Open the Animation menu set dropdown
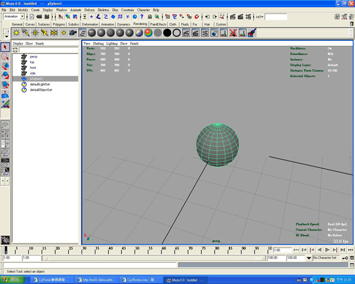Viewport: 355px width, 284px height. point(22,17)
